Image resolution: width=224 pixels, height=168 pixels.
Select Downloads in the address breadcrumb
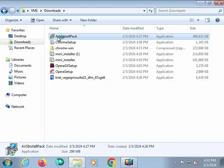(x=52, y=11)
